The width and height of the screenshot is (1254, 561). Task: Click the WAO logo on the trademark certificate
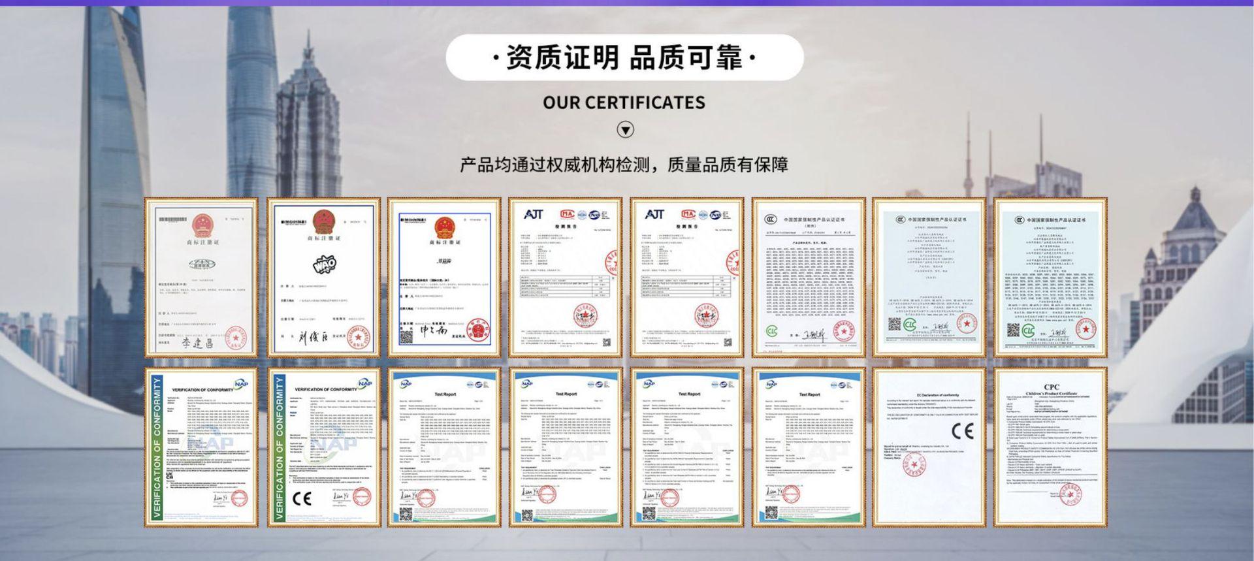[x=324, y=265]
